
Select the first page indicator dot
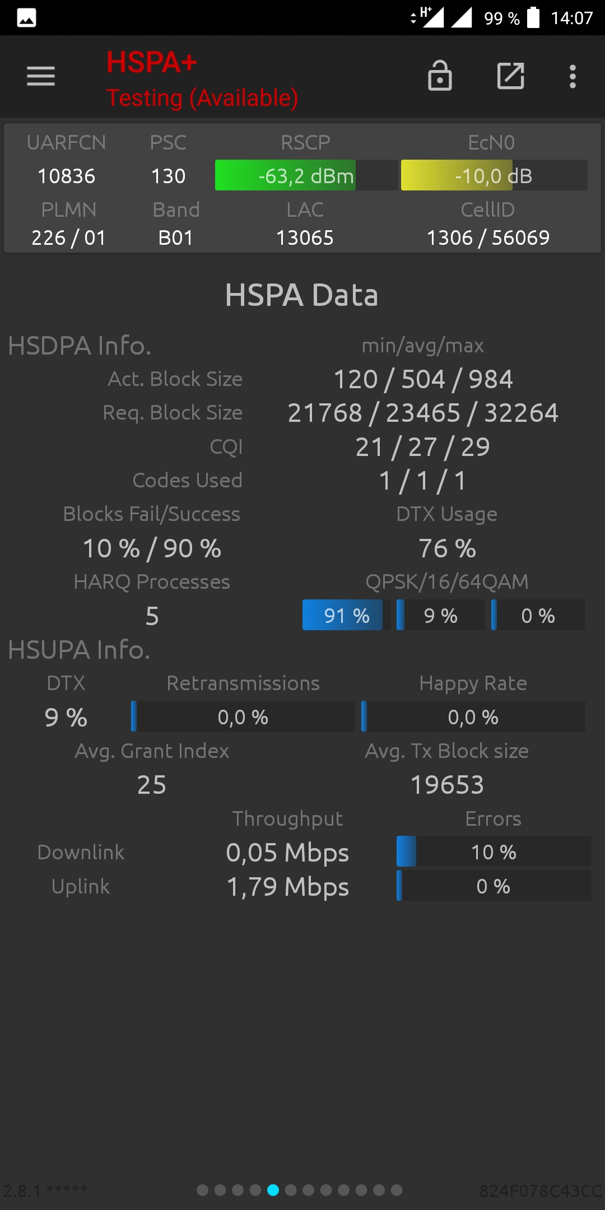[x=203, y=1190]
